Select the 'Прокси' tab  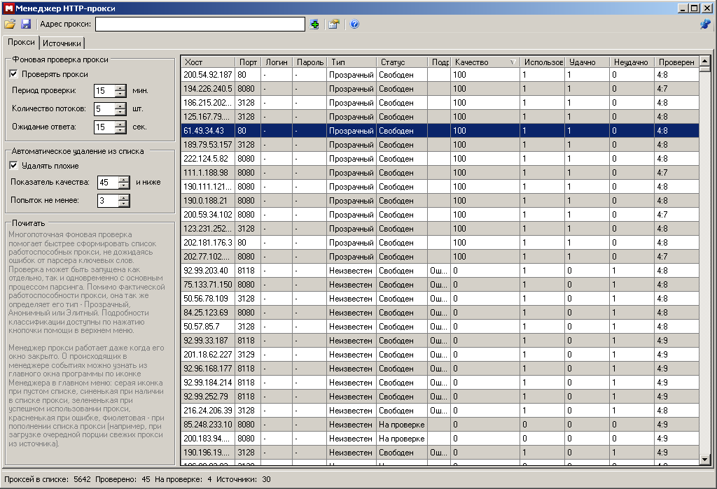point(20,43)
